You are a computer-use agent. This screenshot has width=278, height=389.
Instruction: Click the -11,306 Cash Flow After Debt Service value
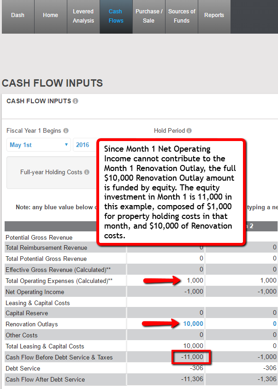191,379
